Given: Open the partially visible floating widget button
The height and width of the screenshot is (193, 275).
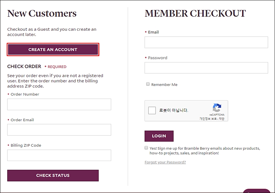Looking at the screenshot, I should pyautogui.click(x=257, y=191).
